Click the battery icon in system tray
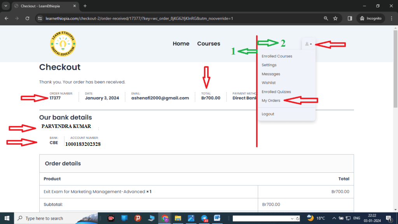This screenshot has width=398, height=224. coord(341,218)
